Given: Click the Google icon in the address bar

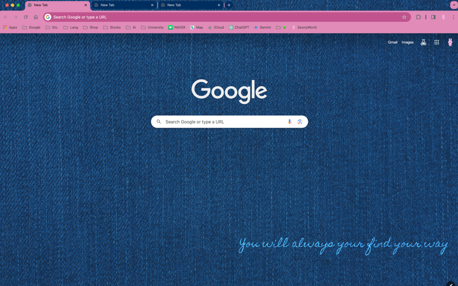Looking at the screenshot, I should point(48,17).
